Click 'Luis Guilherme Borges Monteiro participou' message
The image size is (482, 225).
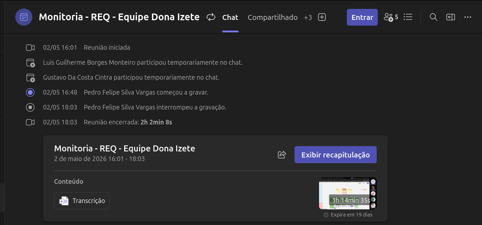click(x=143, y=63)
